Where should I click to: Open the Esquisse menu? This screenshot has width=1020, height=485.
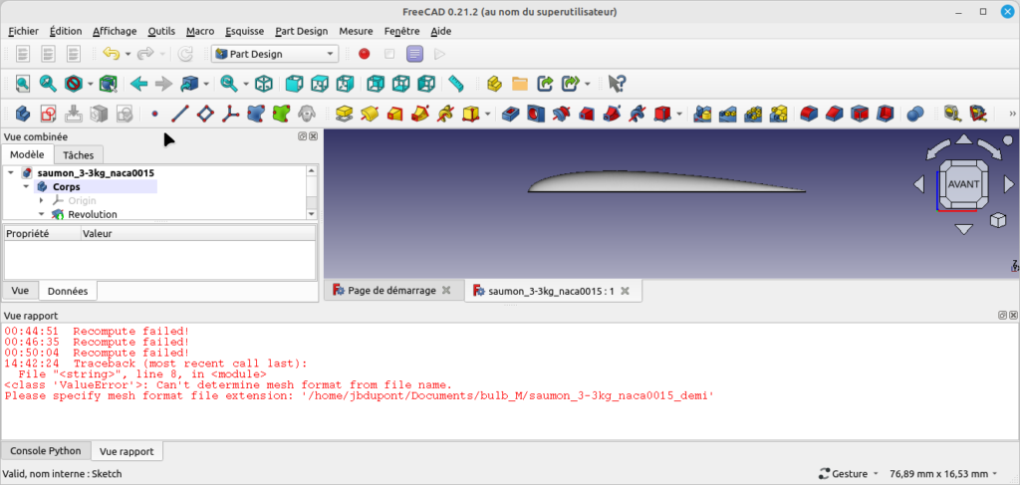coord(245,31)
